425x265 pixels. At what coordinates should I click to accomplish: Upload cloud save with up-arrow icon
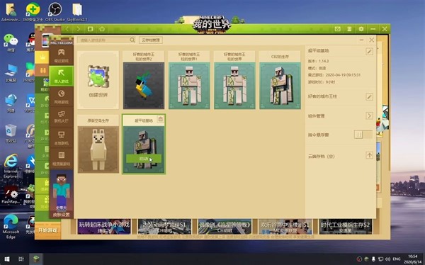point(369,155)
